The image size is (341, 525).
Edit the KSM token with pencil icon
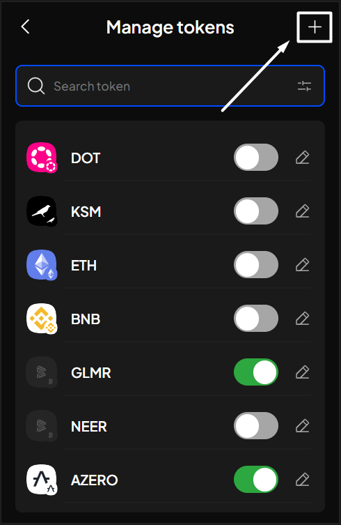[x=303, y=211]
